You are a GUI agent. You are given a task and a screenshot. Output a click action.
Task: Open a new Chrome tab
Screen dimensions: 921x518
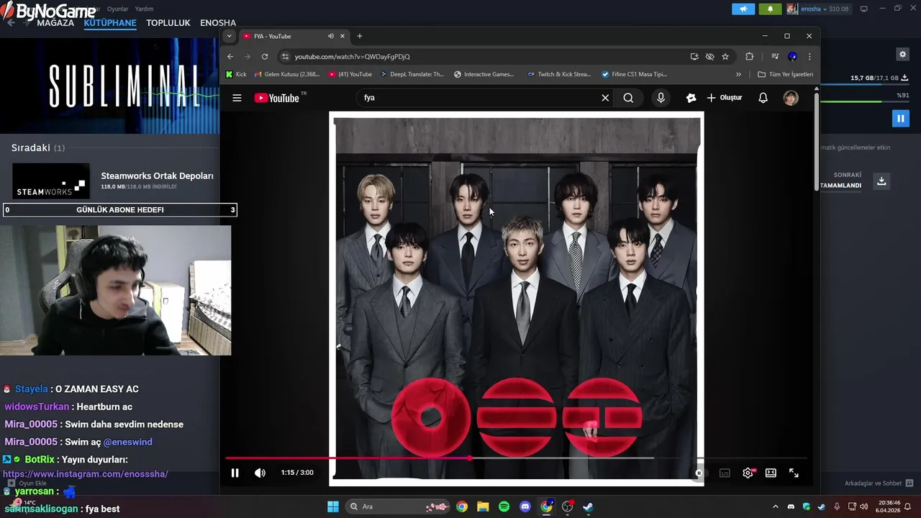(x=360, y=36)
